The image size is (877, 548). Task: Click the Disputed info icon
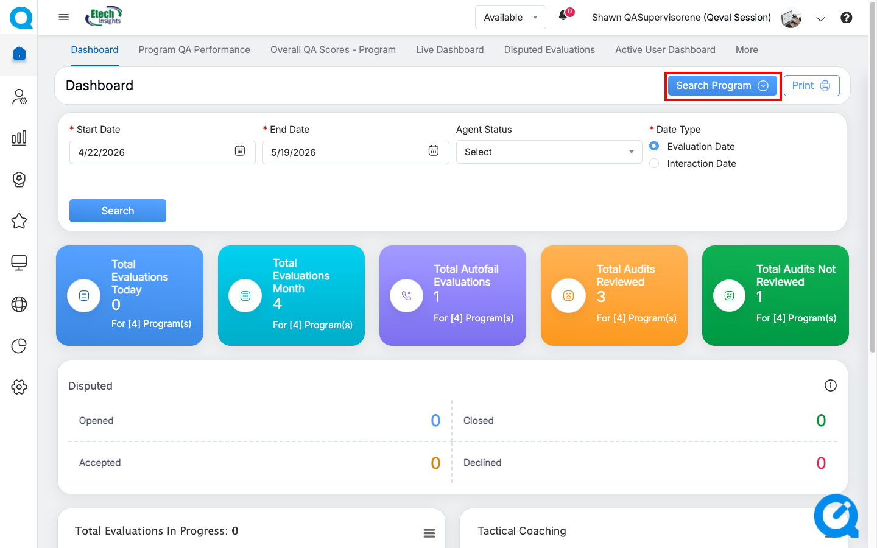tap(830, 385)
